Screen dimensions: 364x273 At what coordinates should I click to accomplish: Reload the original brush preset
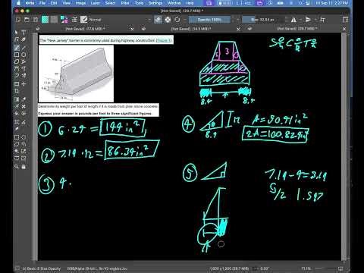click(177, 20)
